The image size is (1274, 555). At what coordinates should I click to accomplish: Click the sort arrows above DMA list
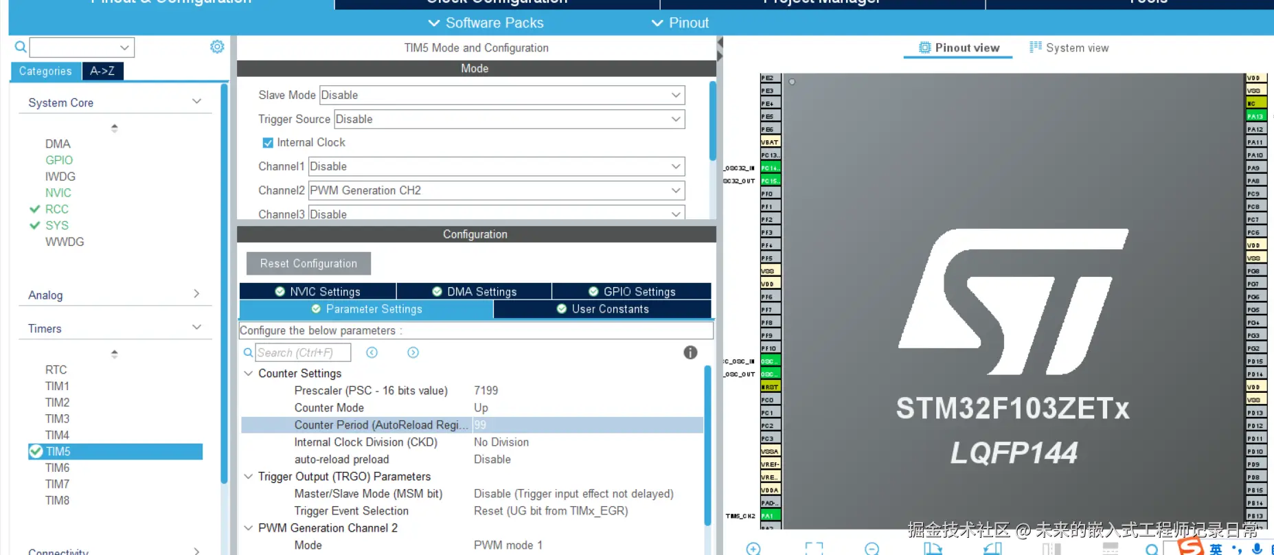115,128
